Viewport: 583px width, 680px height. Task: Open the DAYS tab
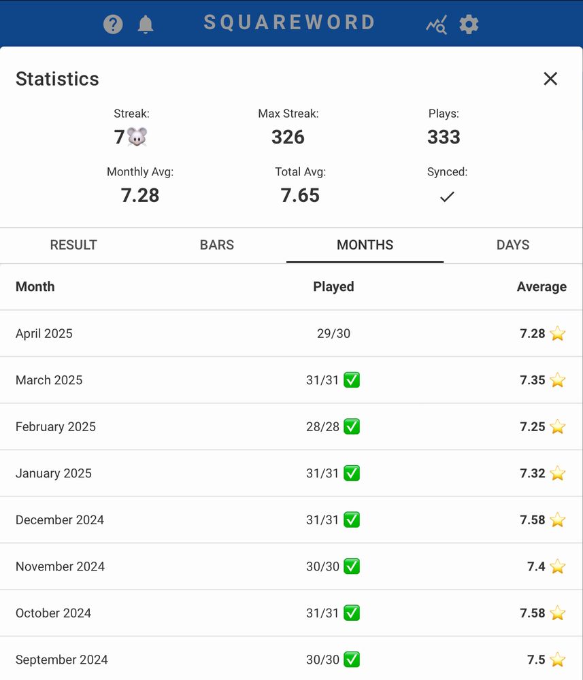tap(512, 245)
